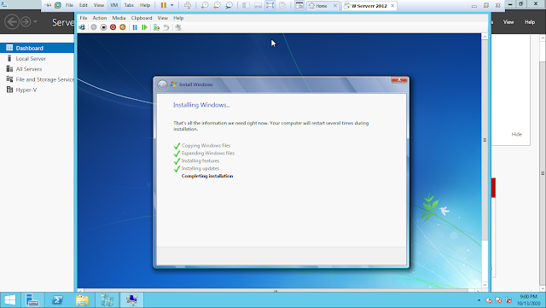Click the red Shut Down icon in Hyper-V toolbar

click(x=113, y=27)
